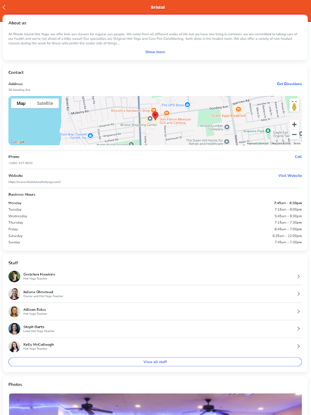Click The UPS Store map marker
The width and height of the screenshot is (311, 415).
click(187, 105)
